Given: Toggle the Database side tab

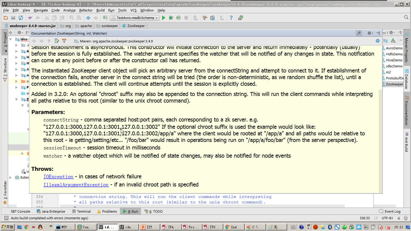Looking at the screenshot, I should pos(406,79).
